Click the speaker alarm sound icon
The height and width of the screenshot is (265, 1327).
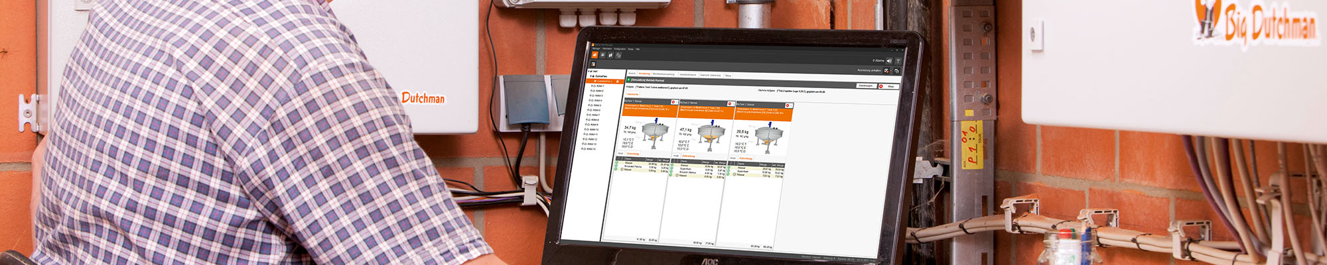tap(889, 61)
